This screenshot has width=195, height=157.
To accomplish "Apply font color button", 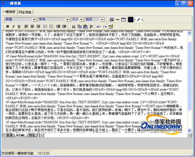I will (130, 20).
